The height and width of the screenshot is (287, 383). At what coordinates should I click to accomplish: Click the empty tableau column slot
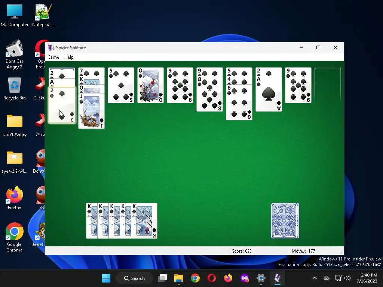coord(328,85)
